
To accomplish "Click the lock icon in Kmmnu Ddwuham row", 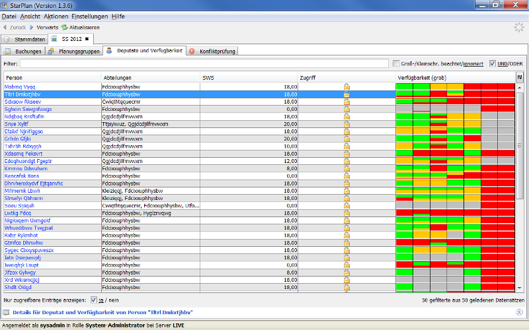I will coord(346,168).
